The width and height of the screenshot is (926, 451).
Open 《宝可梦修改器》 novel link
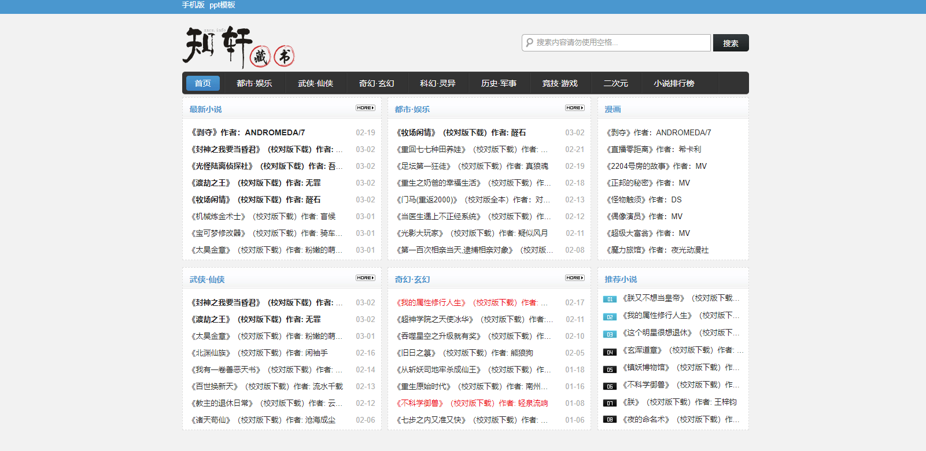click(267, 233)
